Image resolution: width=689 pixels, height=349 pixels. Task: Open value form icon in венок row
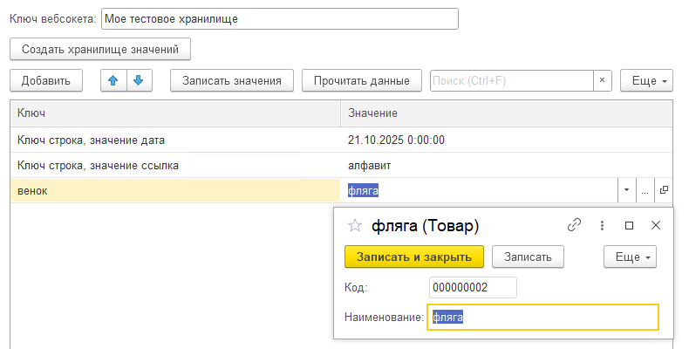(x=664, y=190)
